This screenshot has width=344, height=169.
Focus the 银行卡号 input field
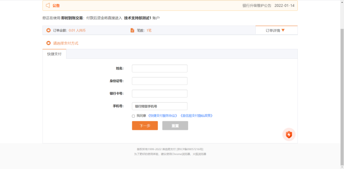[x=160, y=94]
